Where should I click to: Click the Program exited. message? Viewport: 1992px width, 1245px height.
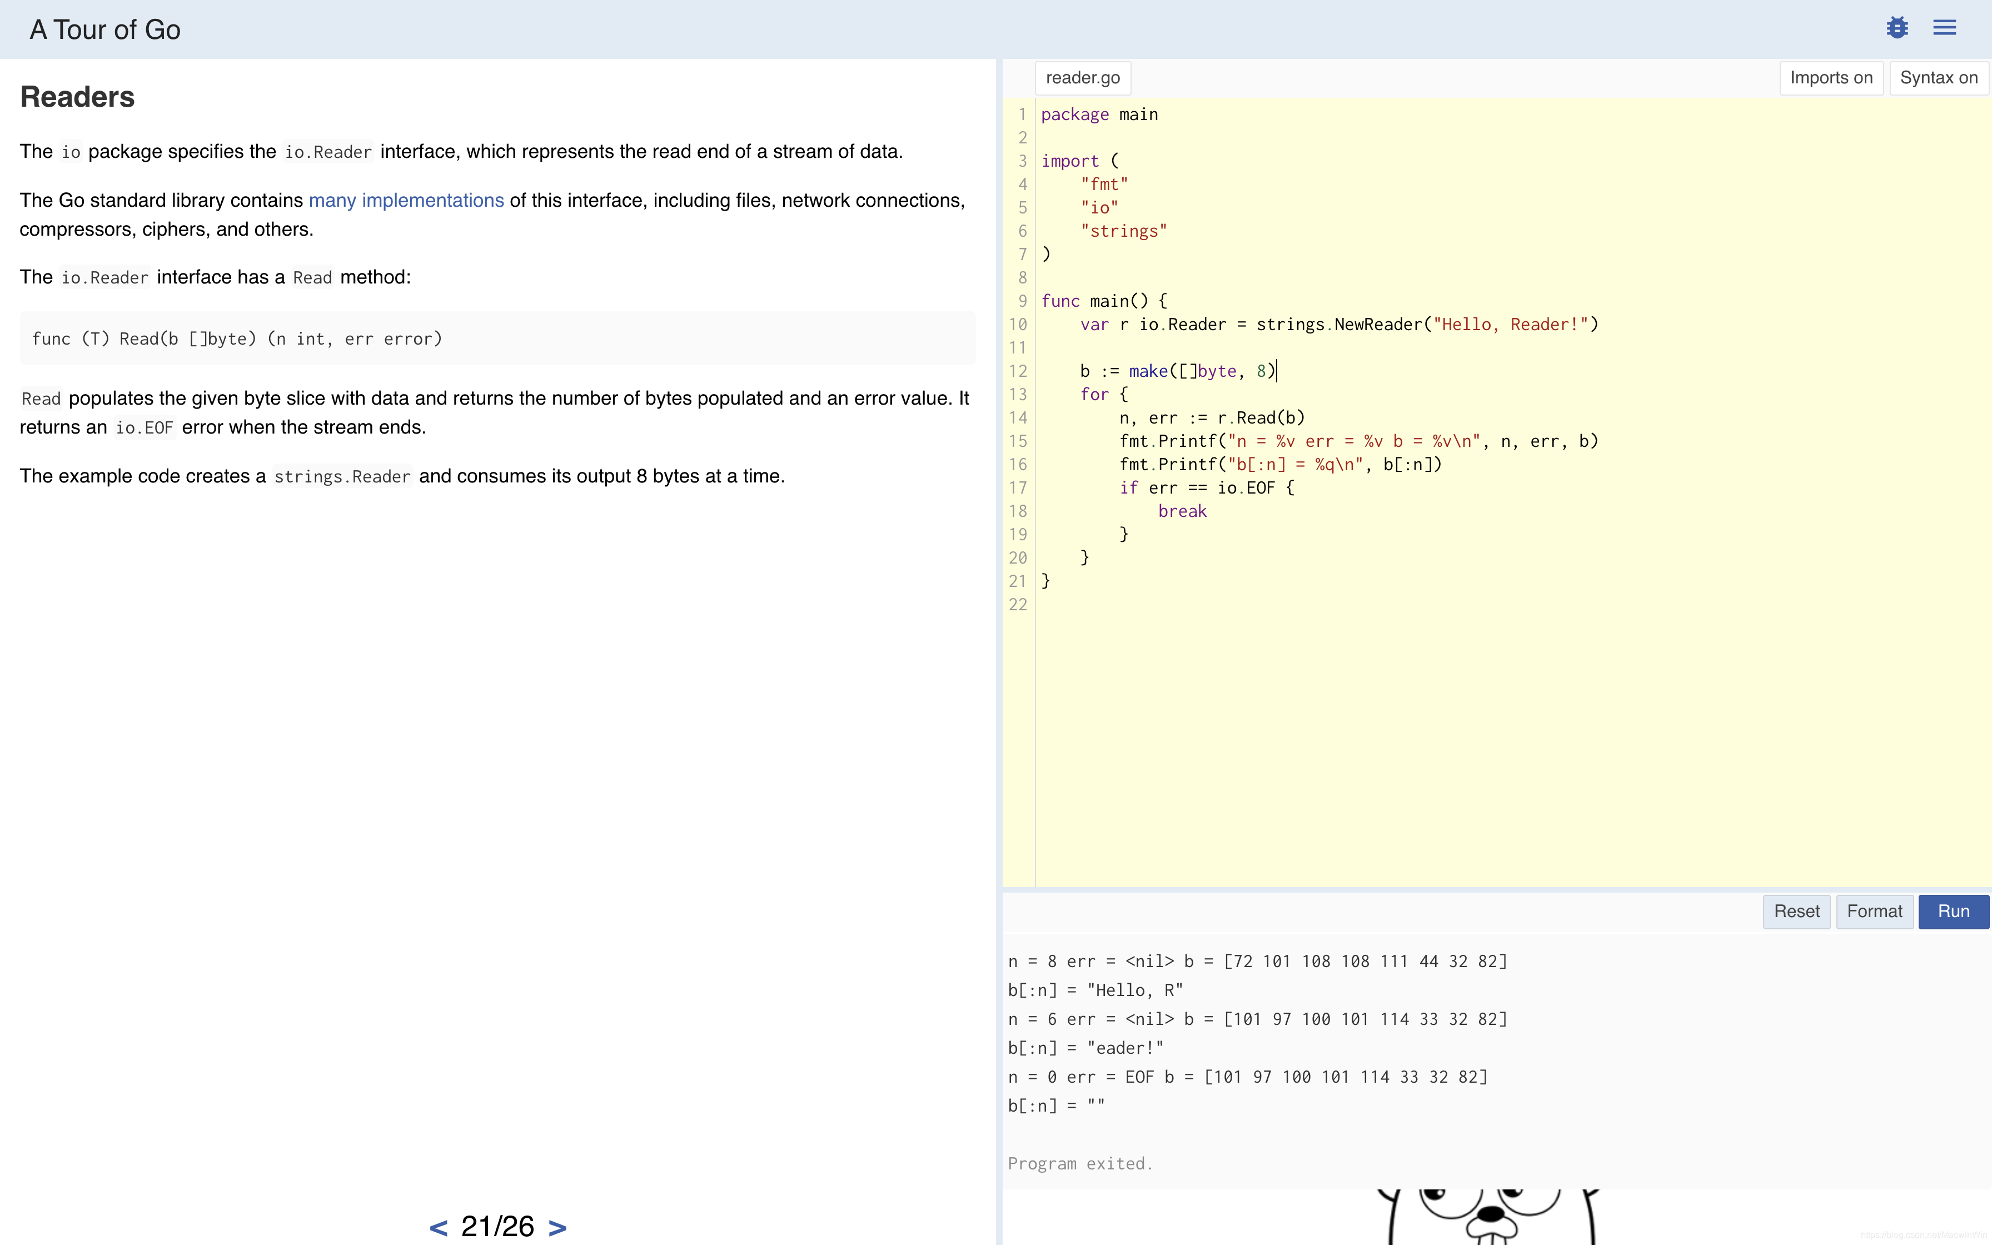click(1080, 1163)
